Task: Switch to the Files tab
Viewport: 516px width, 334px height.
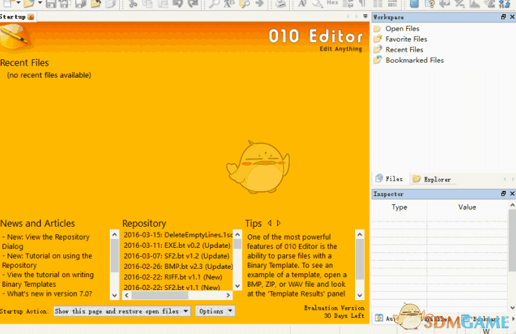Action: [x=390, y=179]
